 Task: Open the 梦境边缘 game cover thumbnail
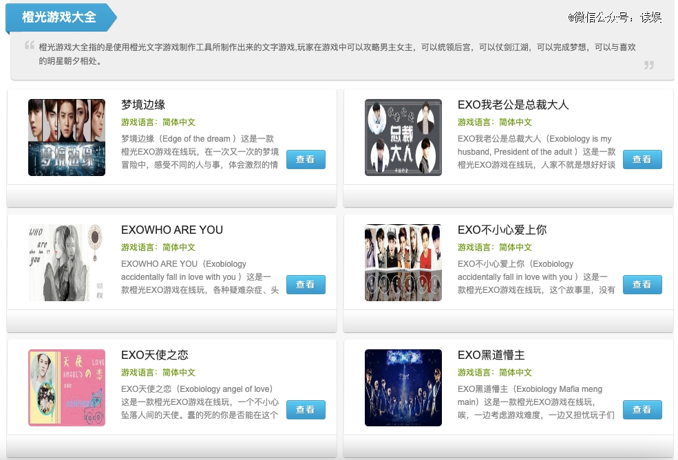[67, 138]
